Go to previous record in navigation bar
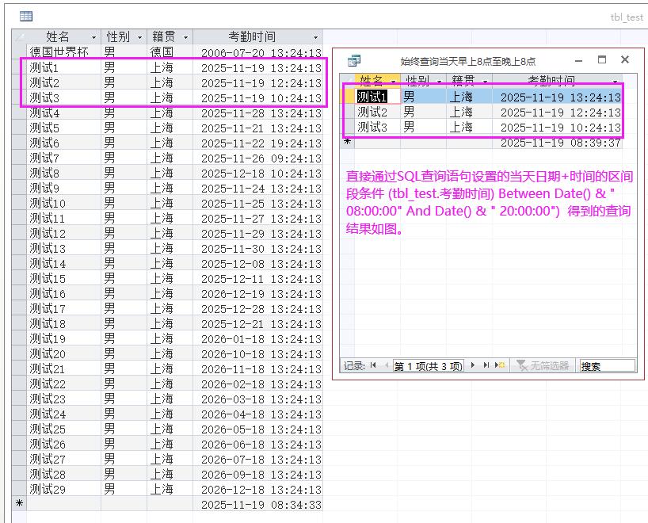This screenshot has width=648, height=523. (387, 365)
